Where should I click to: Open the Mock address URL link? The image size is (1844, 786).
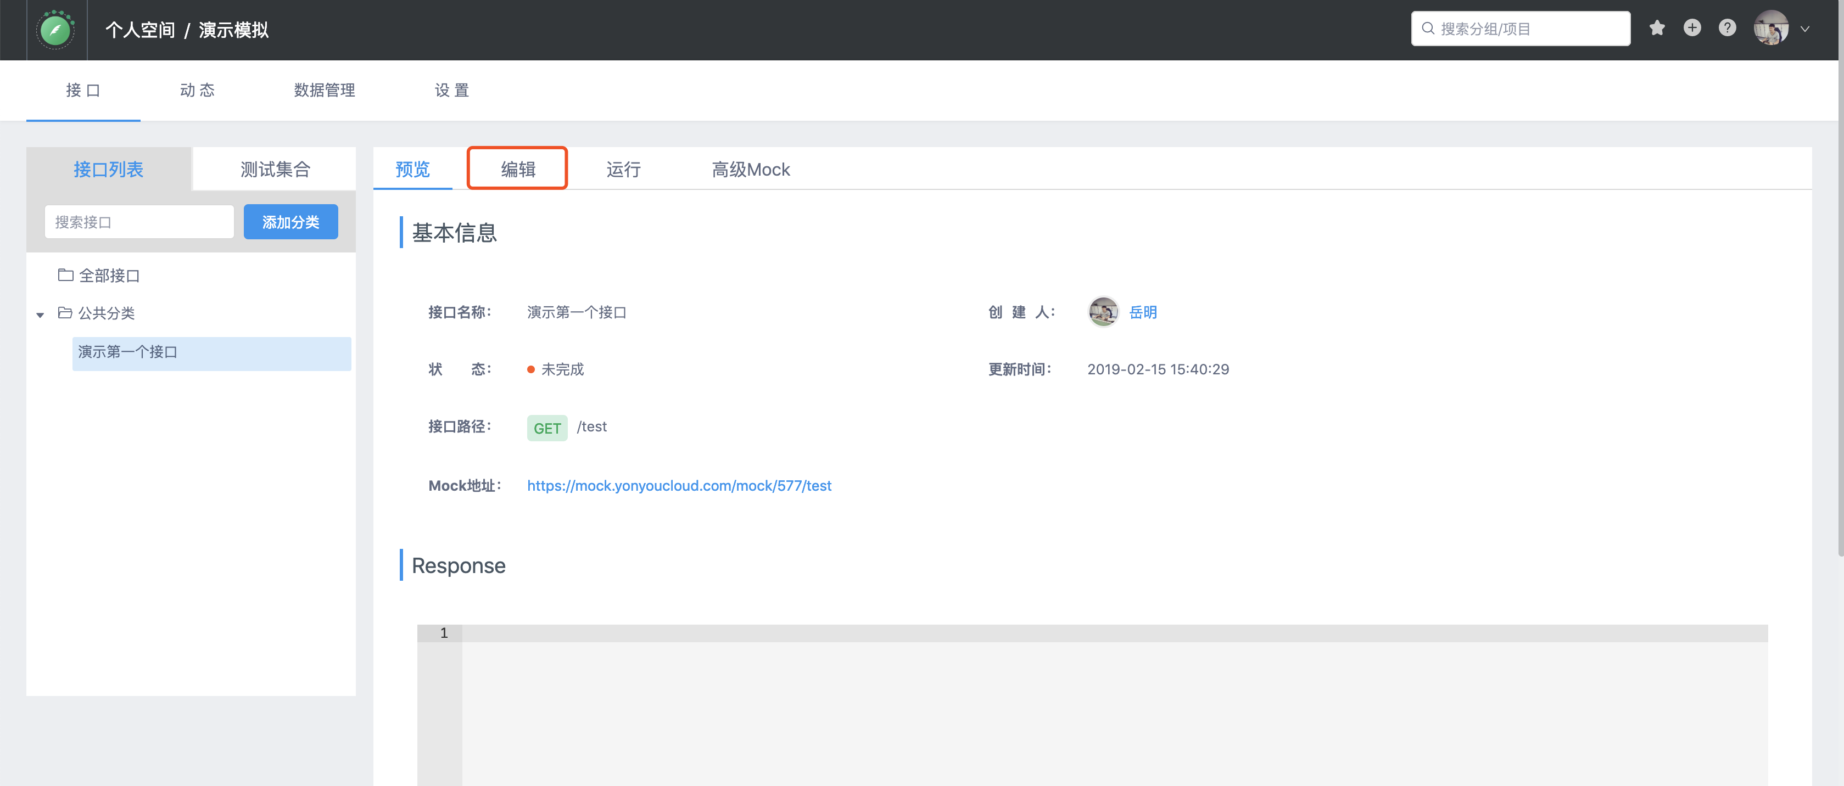[679, 486]
